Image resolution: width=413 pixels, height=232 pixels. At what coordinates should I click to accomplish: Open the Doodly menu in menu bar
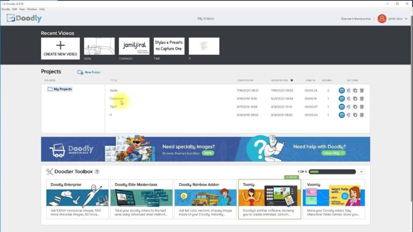5,9
